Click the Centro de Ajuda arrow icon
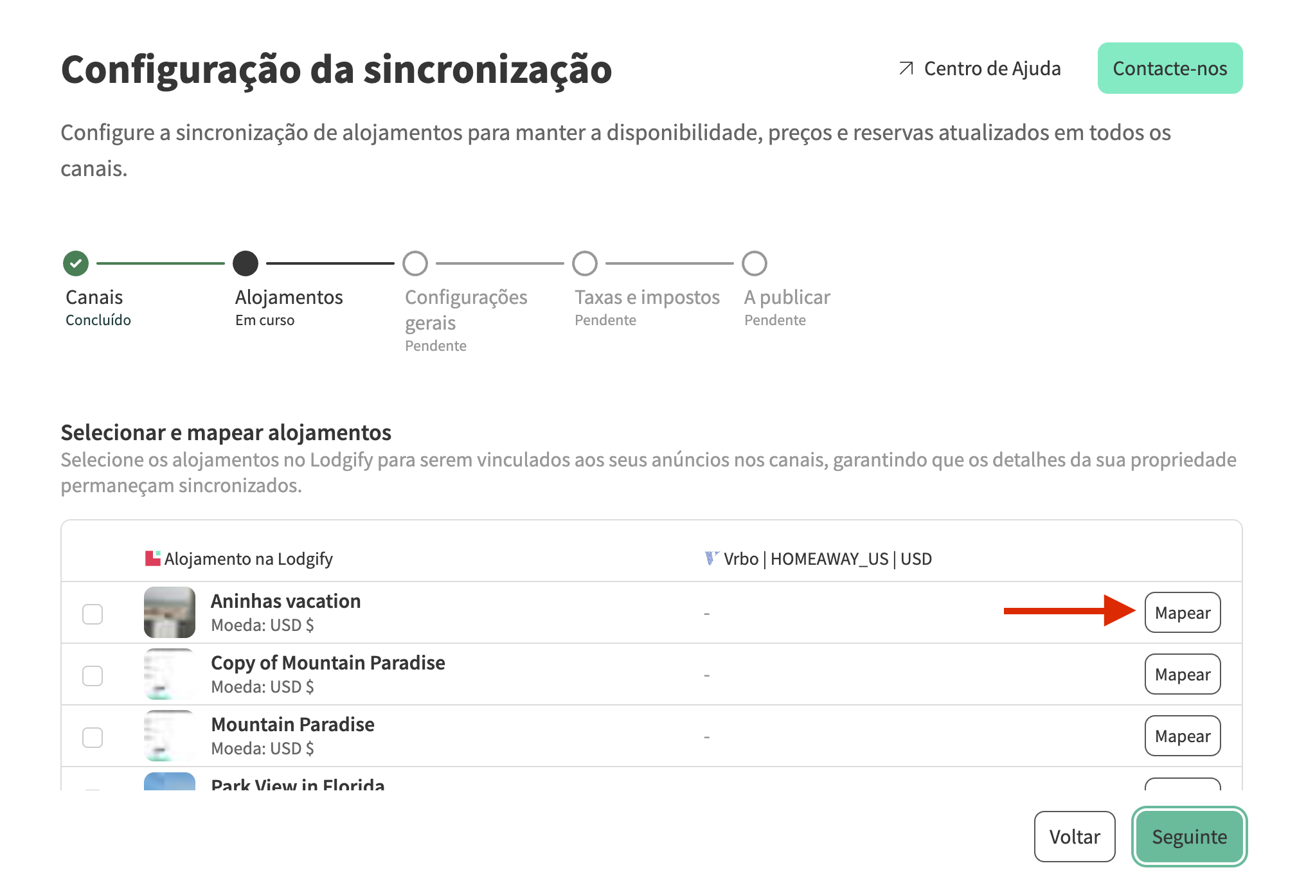1315x879 pixels. click(906, 68)
